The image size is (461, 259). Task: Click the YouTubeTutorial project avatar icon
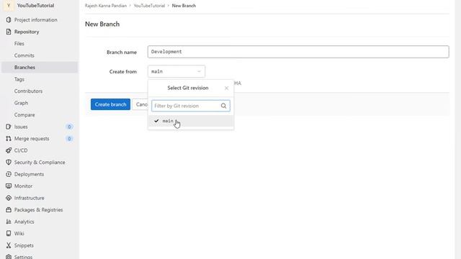tap(9, 5)
